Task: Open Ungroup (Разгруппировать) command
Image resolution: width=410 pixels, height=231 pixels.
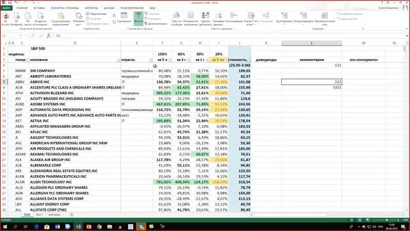Action: (303, 19)
